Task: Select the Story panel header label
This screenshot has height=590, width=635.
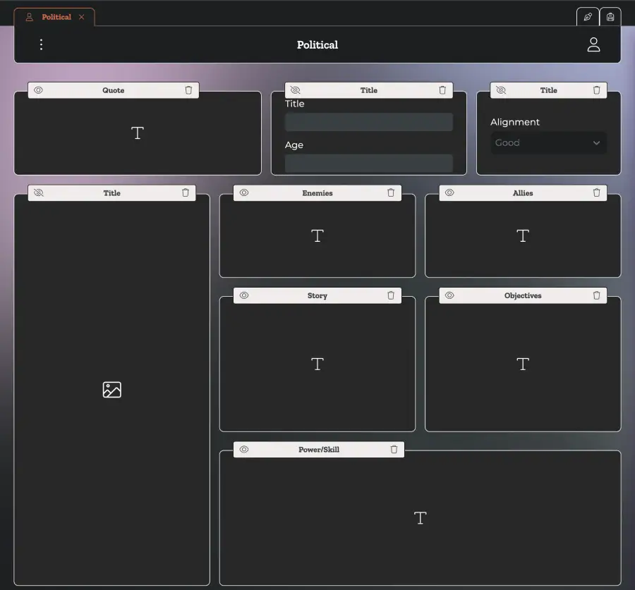Action: point(317,295)
